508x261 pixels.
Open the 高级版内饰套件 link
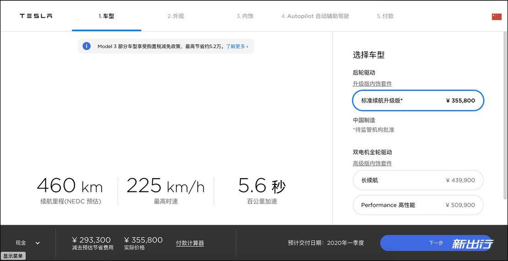point(372,163)
